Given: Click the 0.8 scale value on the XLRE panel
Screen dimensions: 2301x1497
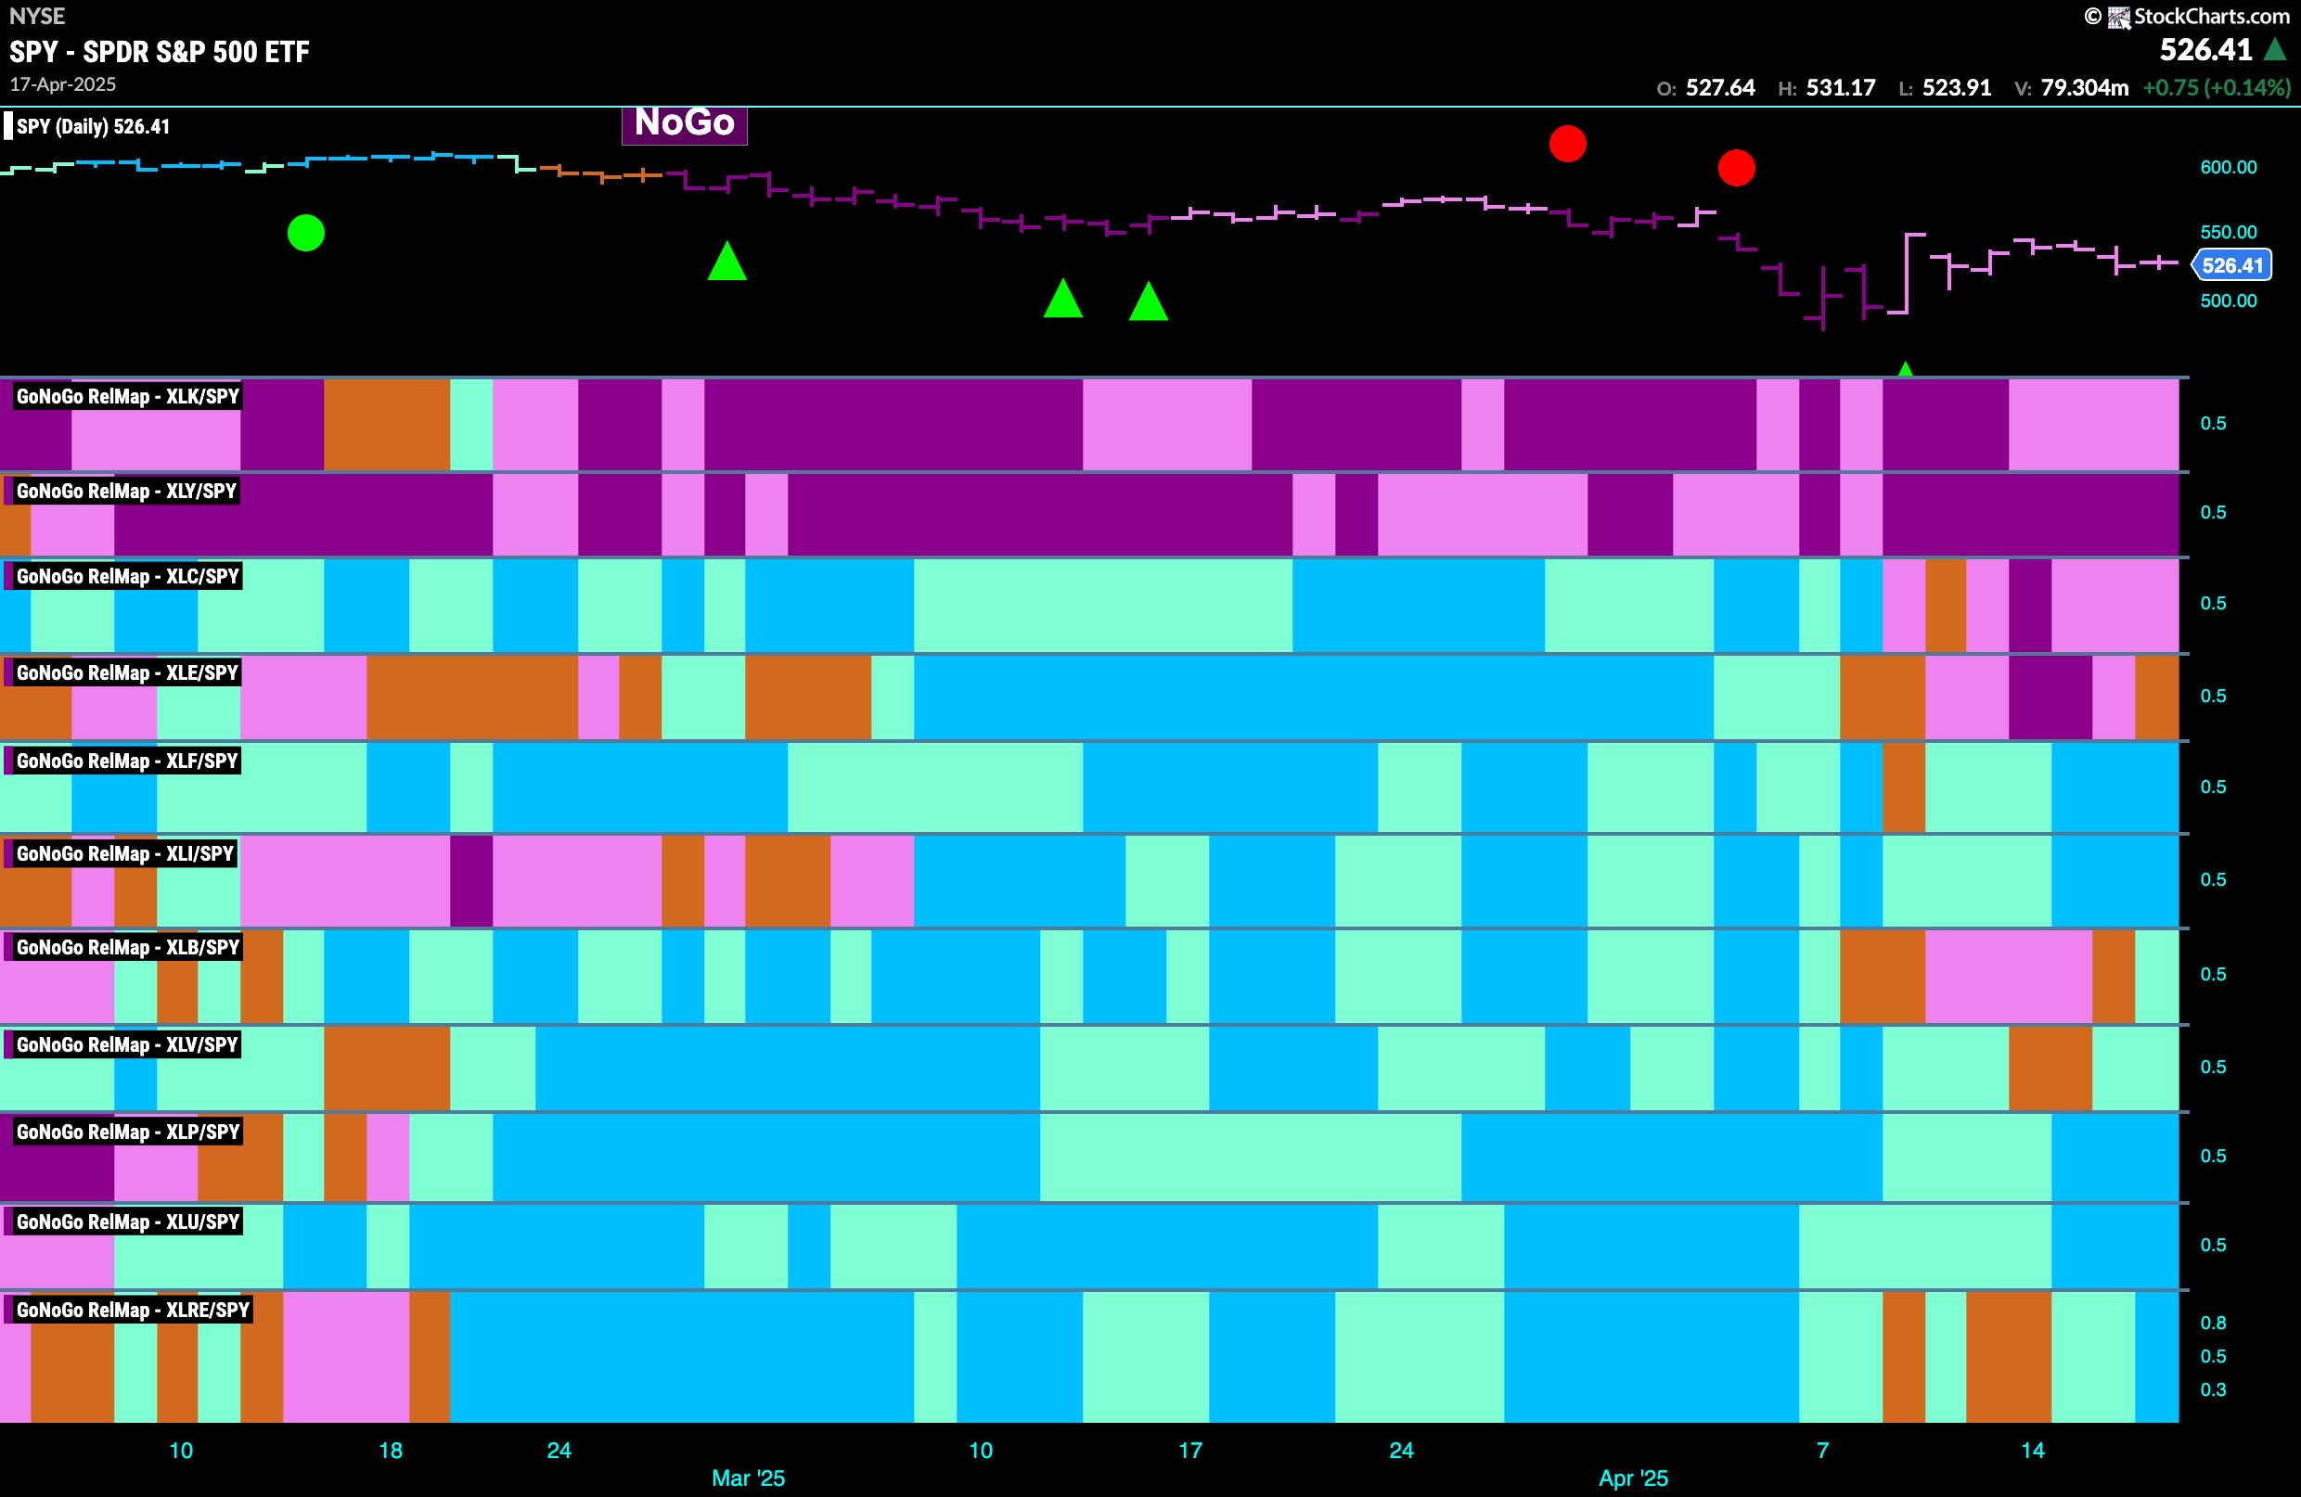Looking at the screenshot, I should [x=2213, y=1323].
